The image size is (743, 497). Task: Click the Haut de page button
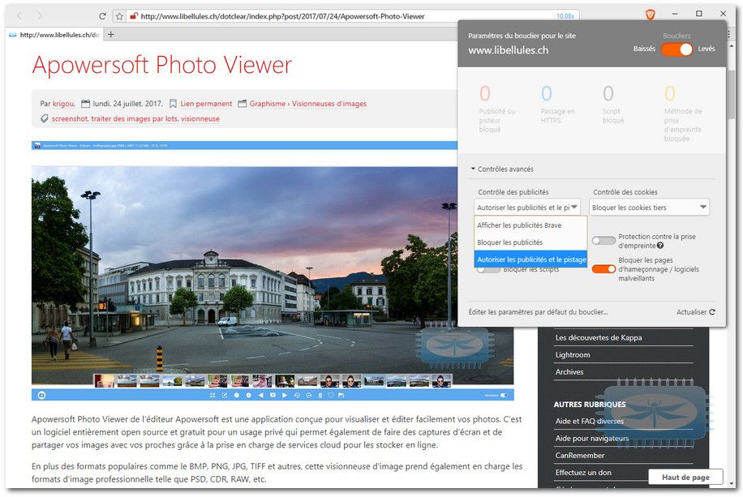point(685,477)
